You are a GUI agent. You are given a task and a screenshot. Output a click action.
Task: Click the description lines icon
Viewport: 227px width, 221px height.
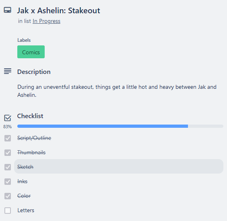click(x=8, y=71)
